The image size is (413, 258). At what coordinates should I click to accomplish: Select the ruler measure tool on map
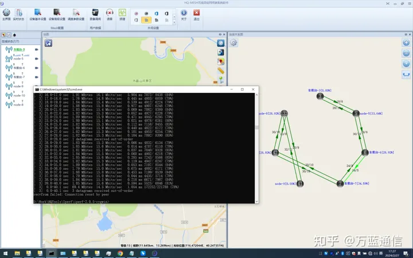tap(221, 71)
